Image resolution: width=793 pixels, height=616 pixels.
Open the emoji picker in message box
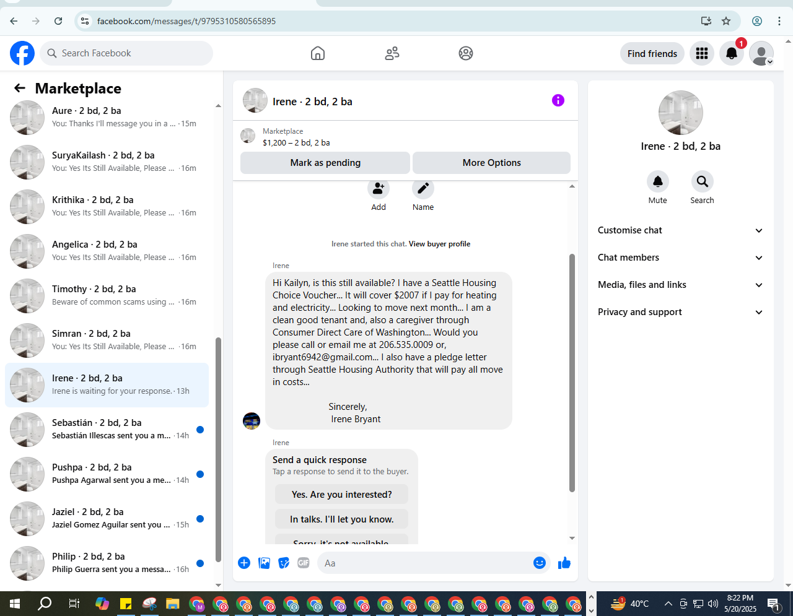click(540, 563)
